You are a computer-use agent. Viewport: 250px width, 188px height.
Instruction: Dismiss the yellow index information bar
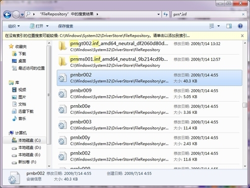tap(242, 36)
